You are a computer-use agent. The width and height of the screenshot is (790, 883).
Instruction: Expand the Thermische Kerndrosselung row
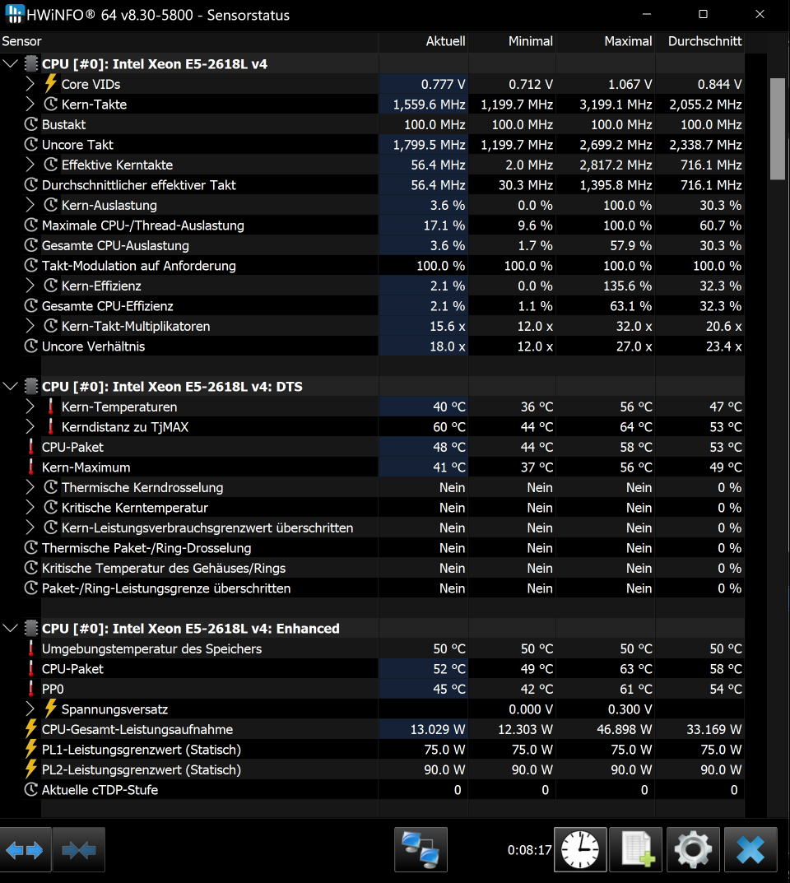click(x=30, y=488)
